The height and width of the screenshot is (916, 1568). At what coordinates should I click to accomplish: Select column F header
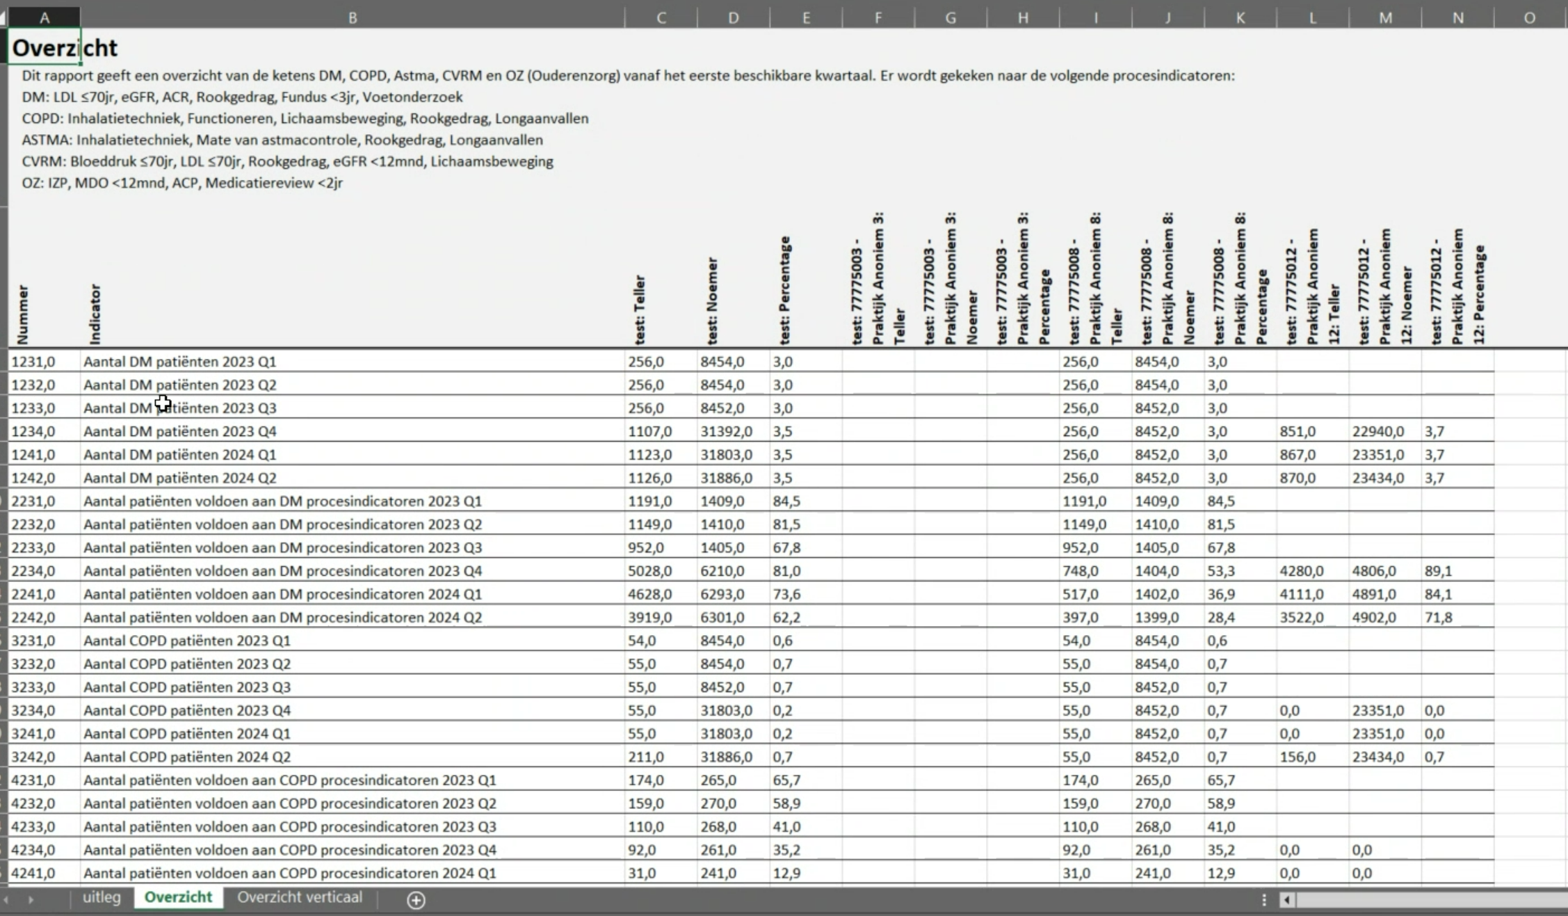[x=878, y=18]
